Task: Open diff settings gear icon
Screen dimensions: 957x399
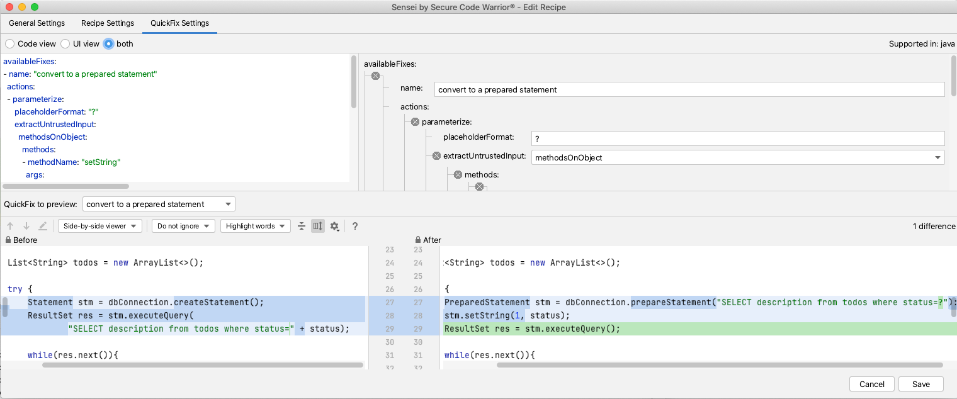Action: (335, 226)
